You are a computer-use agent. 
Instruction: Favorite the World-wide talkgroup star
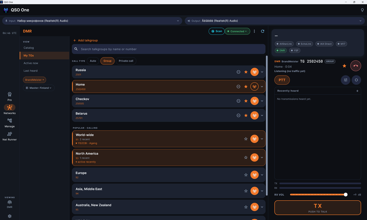pyautogui.click(x=246, y=139)
